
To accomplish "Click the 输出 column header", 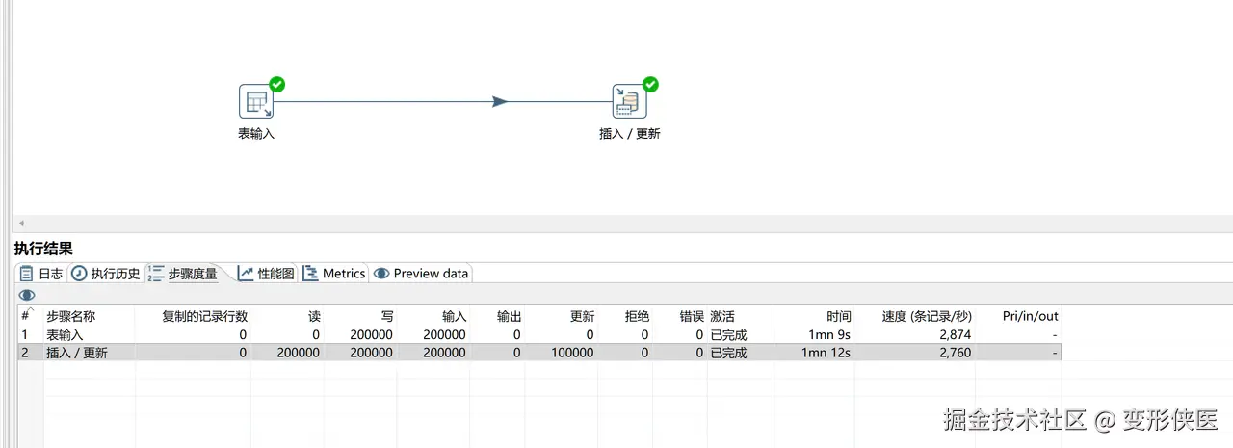I will click(498, 316).
